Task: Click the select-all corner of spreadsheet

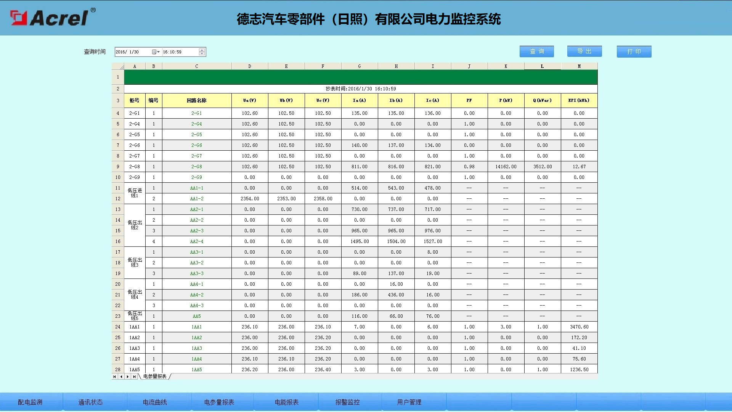Action: pyautogui.click(x=118, y=66)
